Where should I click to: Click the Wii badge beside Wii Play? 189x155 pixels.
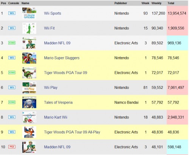coord(12,87)
